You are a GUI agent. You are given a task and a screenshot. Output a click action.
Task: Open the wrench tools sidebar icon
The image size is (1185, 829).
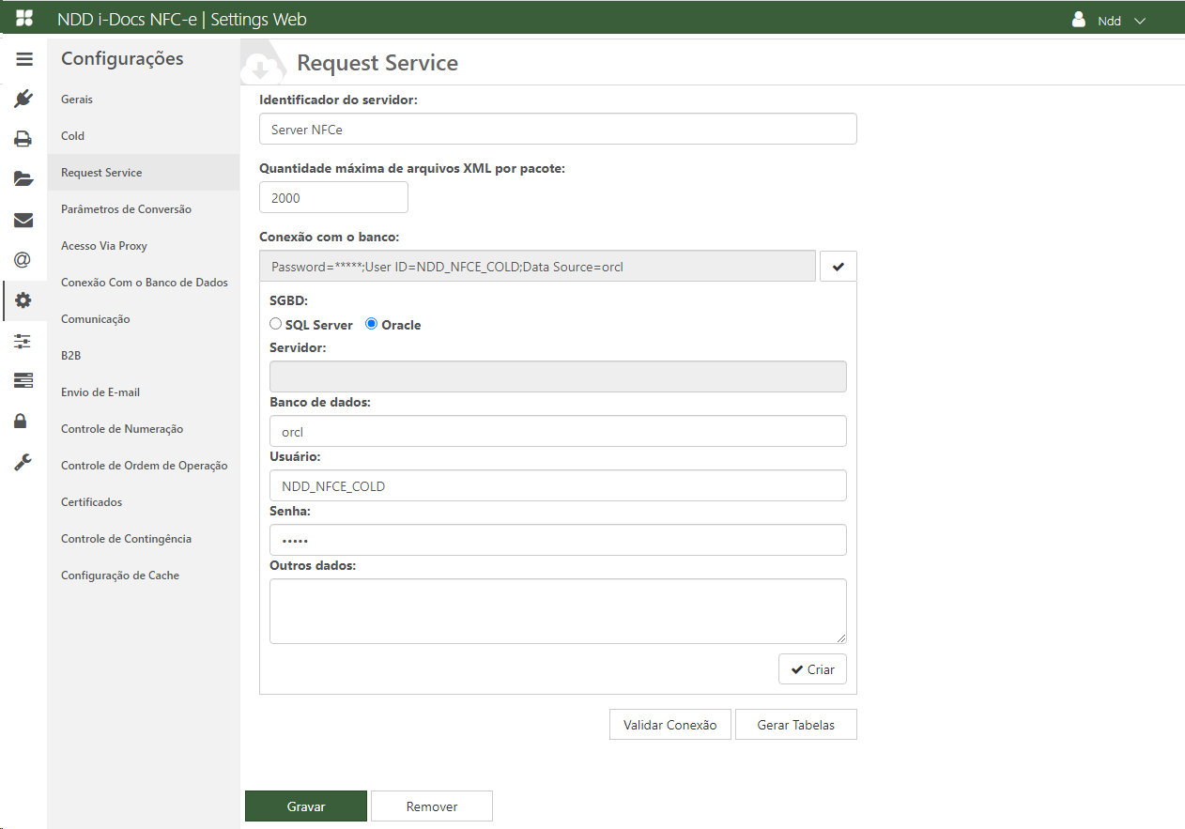23,462
